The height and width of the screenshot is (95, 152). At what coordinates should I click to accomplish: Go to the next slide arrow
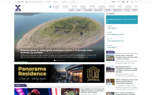(97, 38)
